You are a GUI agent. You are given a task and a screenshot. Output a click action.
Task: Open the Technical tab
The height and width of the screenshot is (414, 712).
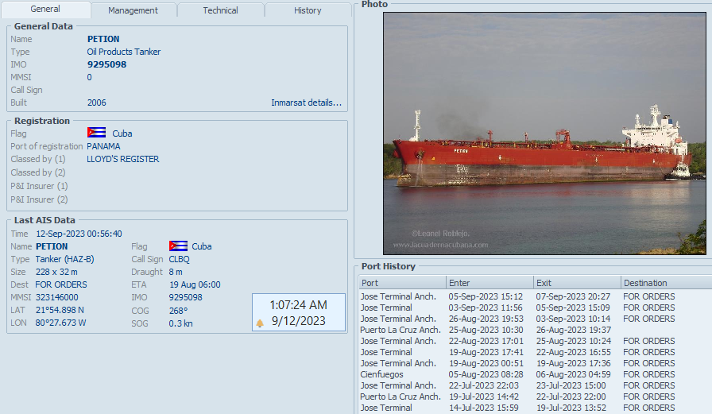(220, 10)
